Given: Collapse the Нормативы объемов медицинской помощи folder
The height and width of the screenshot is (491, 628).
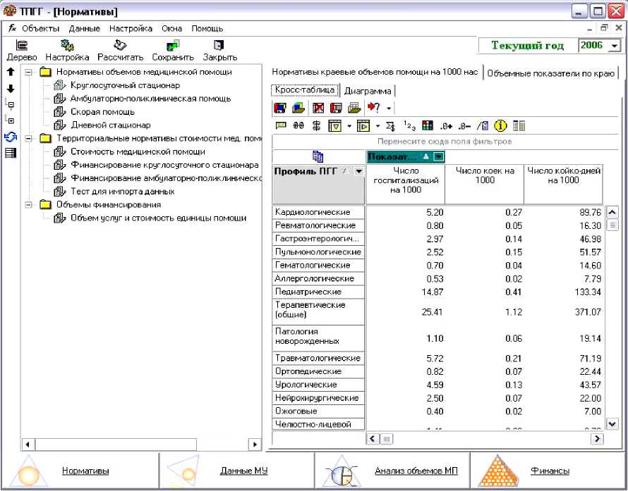Looking at the screenshot, I should tap(28, 72).
